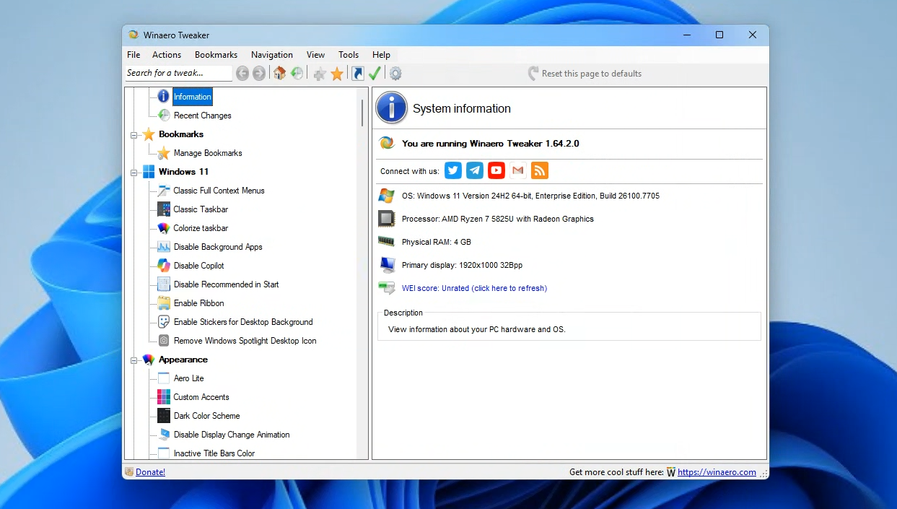Click the Home toolbar icon

[x=279, y=74]
